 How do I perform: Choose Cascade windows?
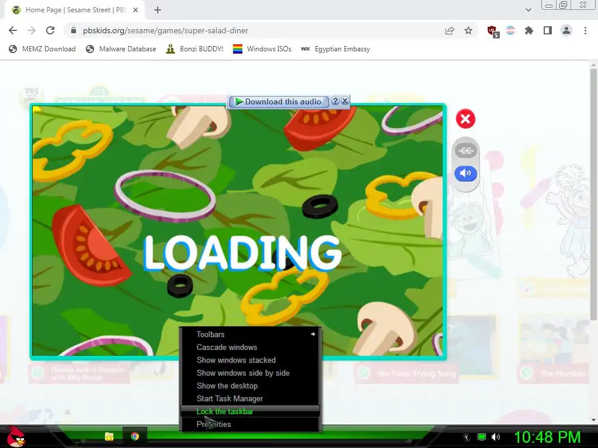pyautogui.click(x=250, y=348)
